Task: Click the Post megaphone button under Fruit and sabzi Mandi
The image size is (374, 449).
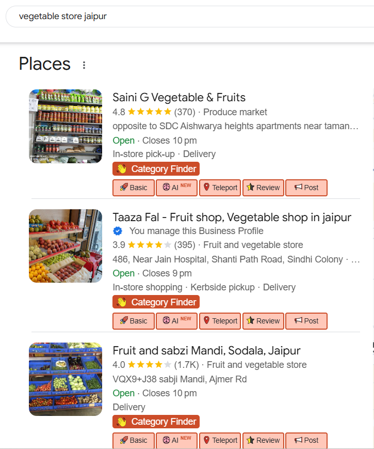Action: coord(306,440)
